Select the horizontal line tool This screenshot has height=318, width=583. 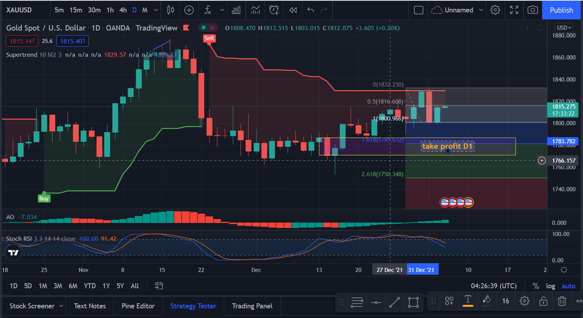[376, 302]
